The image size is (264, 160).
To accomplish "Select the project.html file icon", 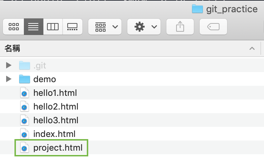I will (x=25, y=148).
